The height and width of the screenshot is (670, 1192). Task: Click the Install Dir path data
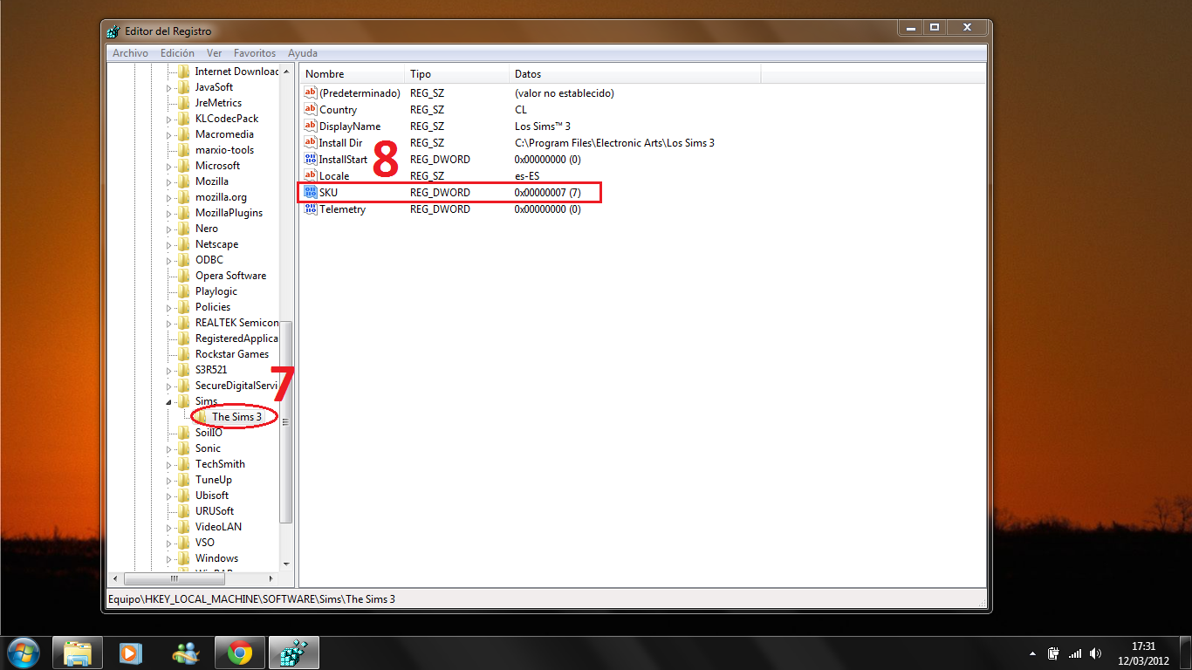coord(614,143)
